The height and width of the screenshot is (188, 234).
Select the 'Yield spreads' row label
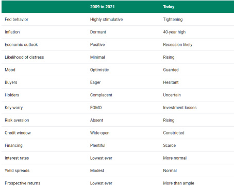17,170
